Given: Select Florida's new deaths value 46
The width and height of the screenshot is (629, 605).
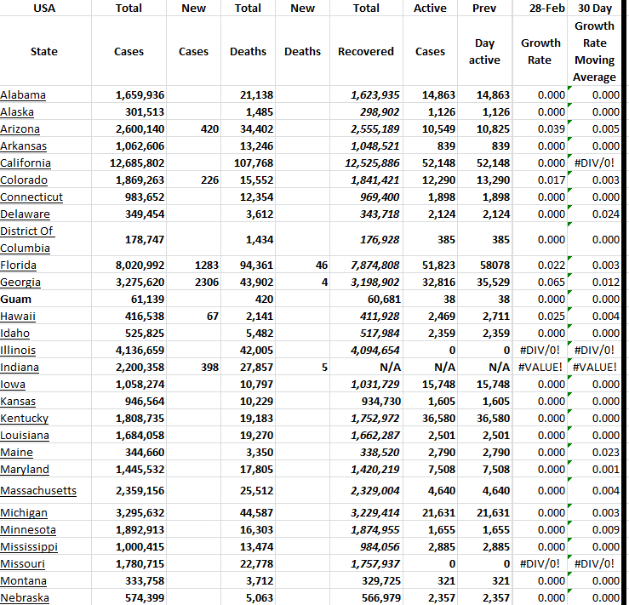Looking at the screenshot, I should [321, 265].
